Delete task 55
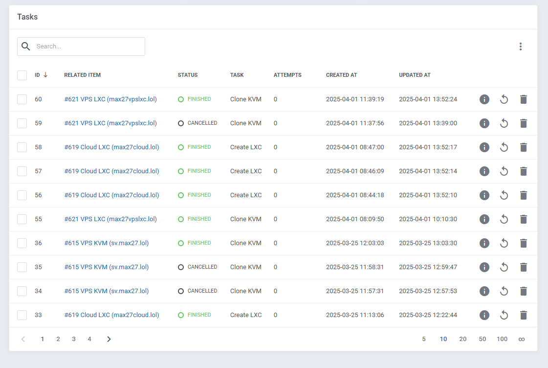Screen dimensions: 548x368 pyautogui.click(x=523, y=219)
